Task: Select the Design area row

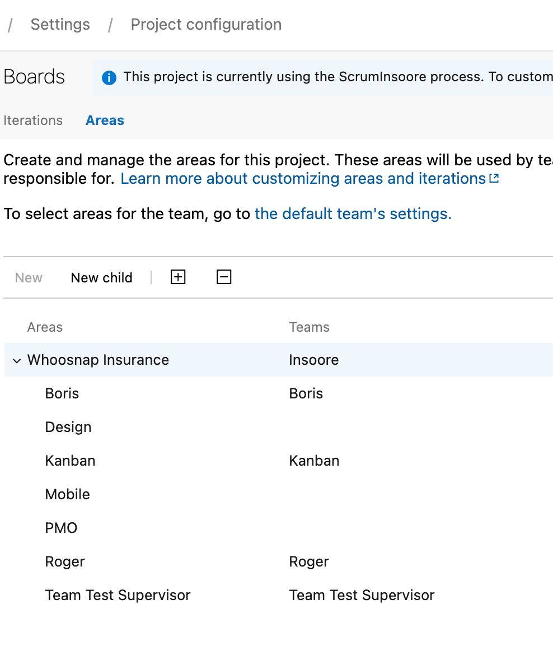Action: [68, 427]
